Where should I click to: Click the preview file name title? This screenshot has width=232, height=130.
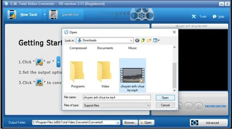[x=191, y=26]
